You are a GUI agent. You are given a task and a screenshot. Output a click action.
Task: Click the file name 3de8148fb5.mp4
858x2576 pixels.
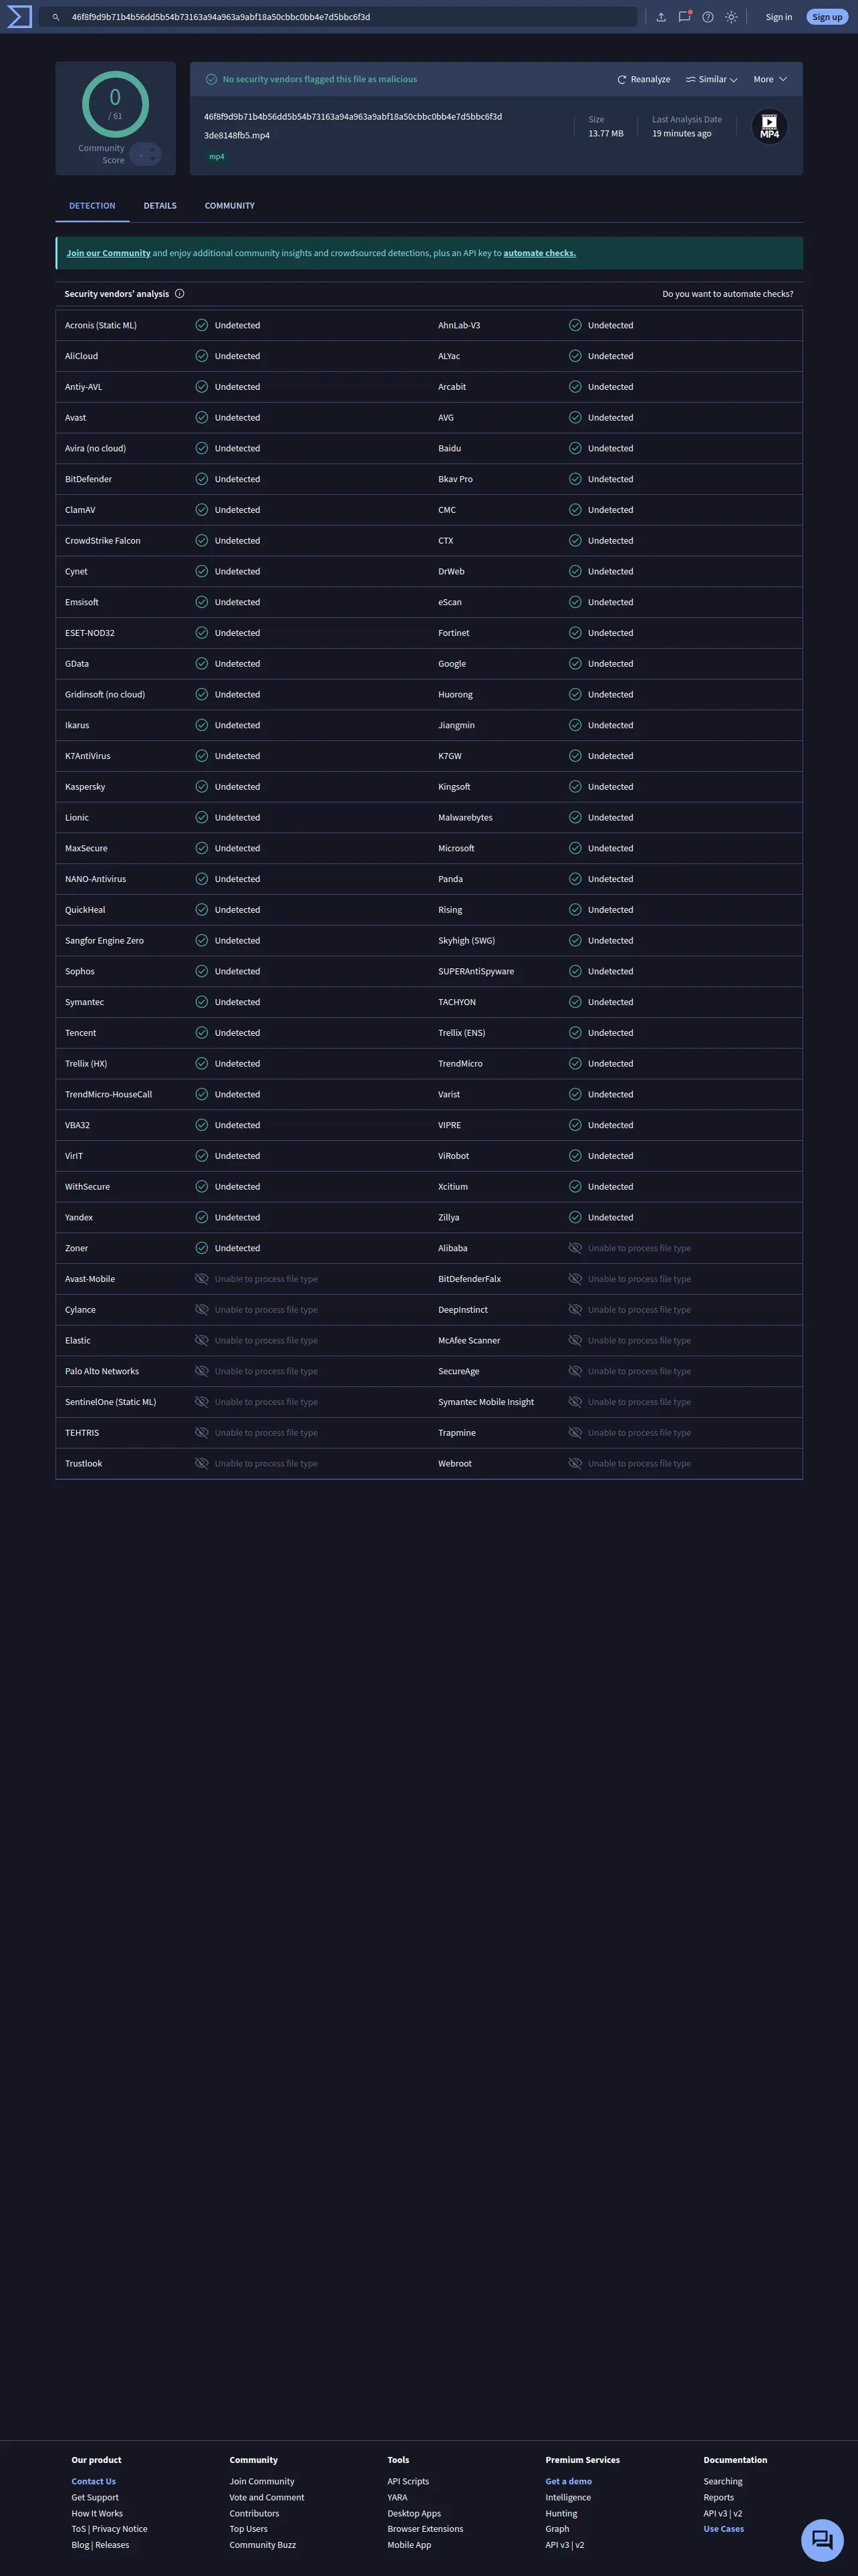pos(237,136)
